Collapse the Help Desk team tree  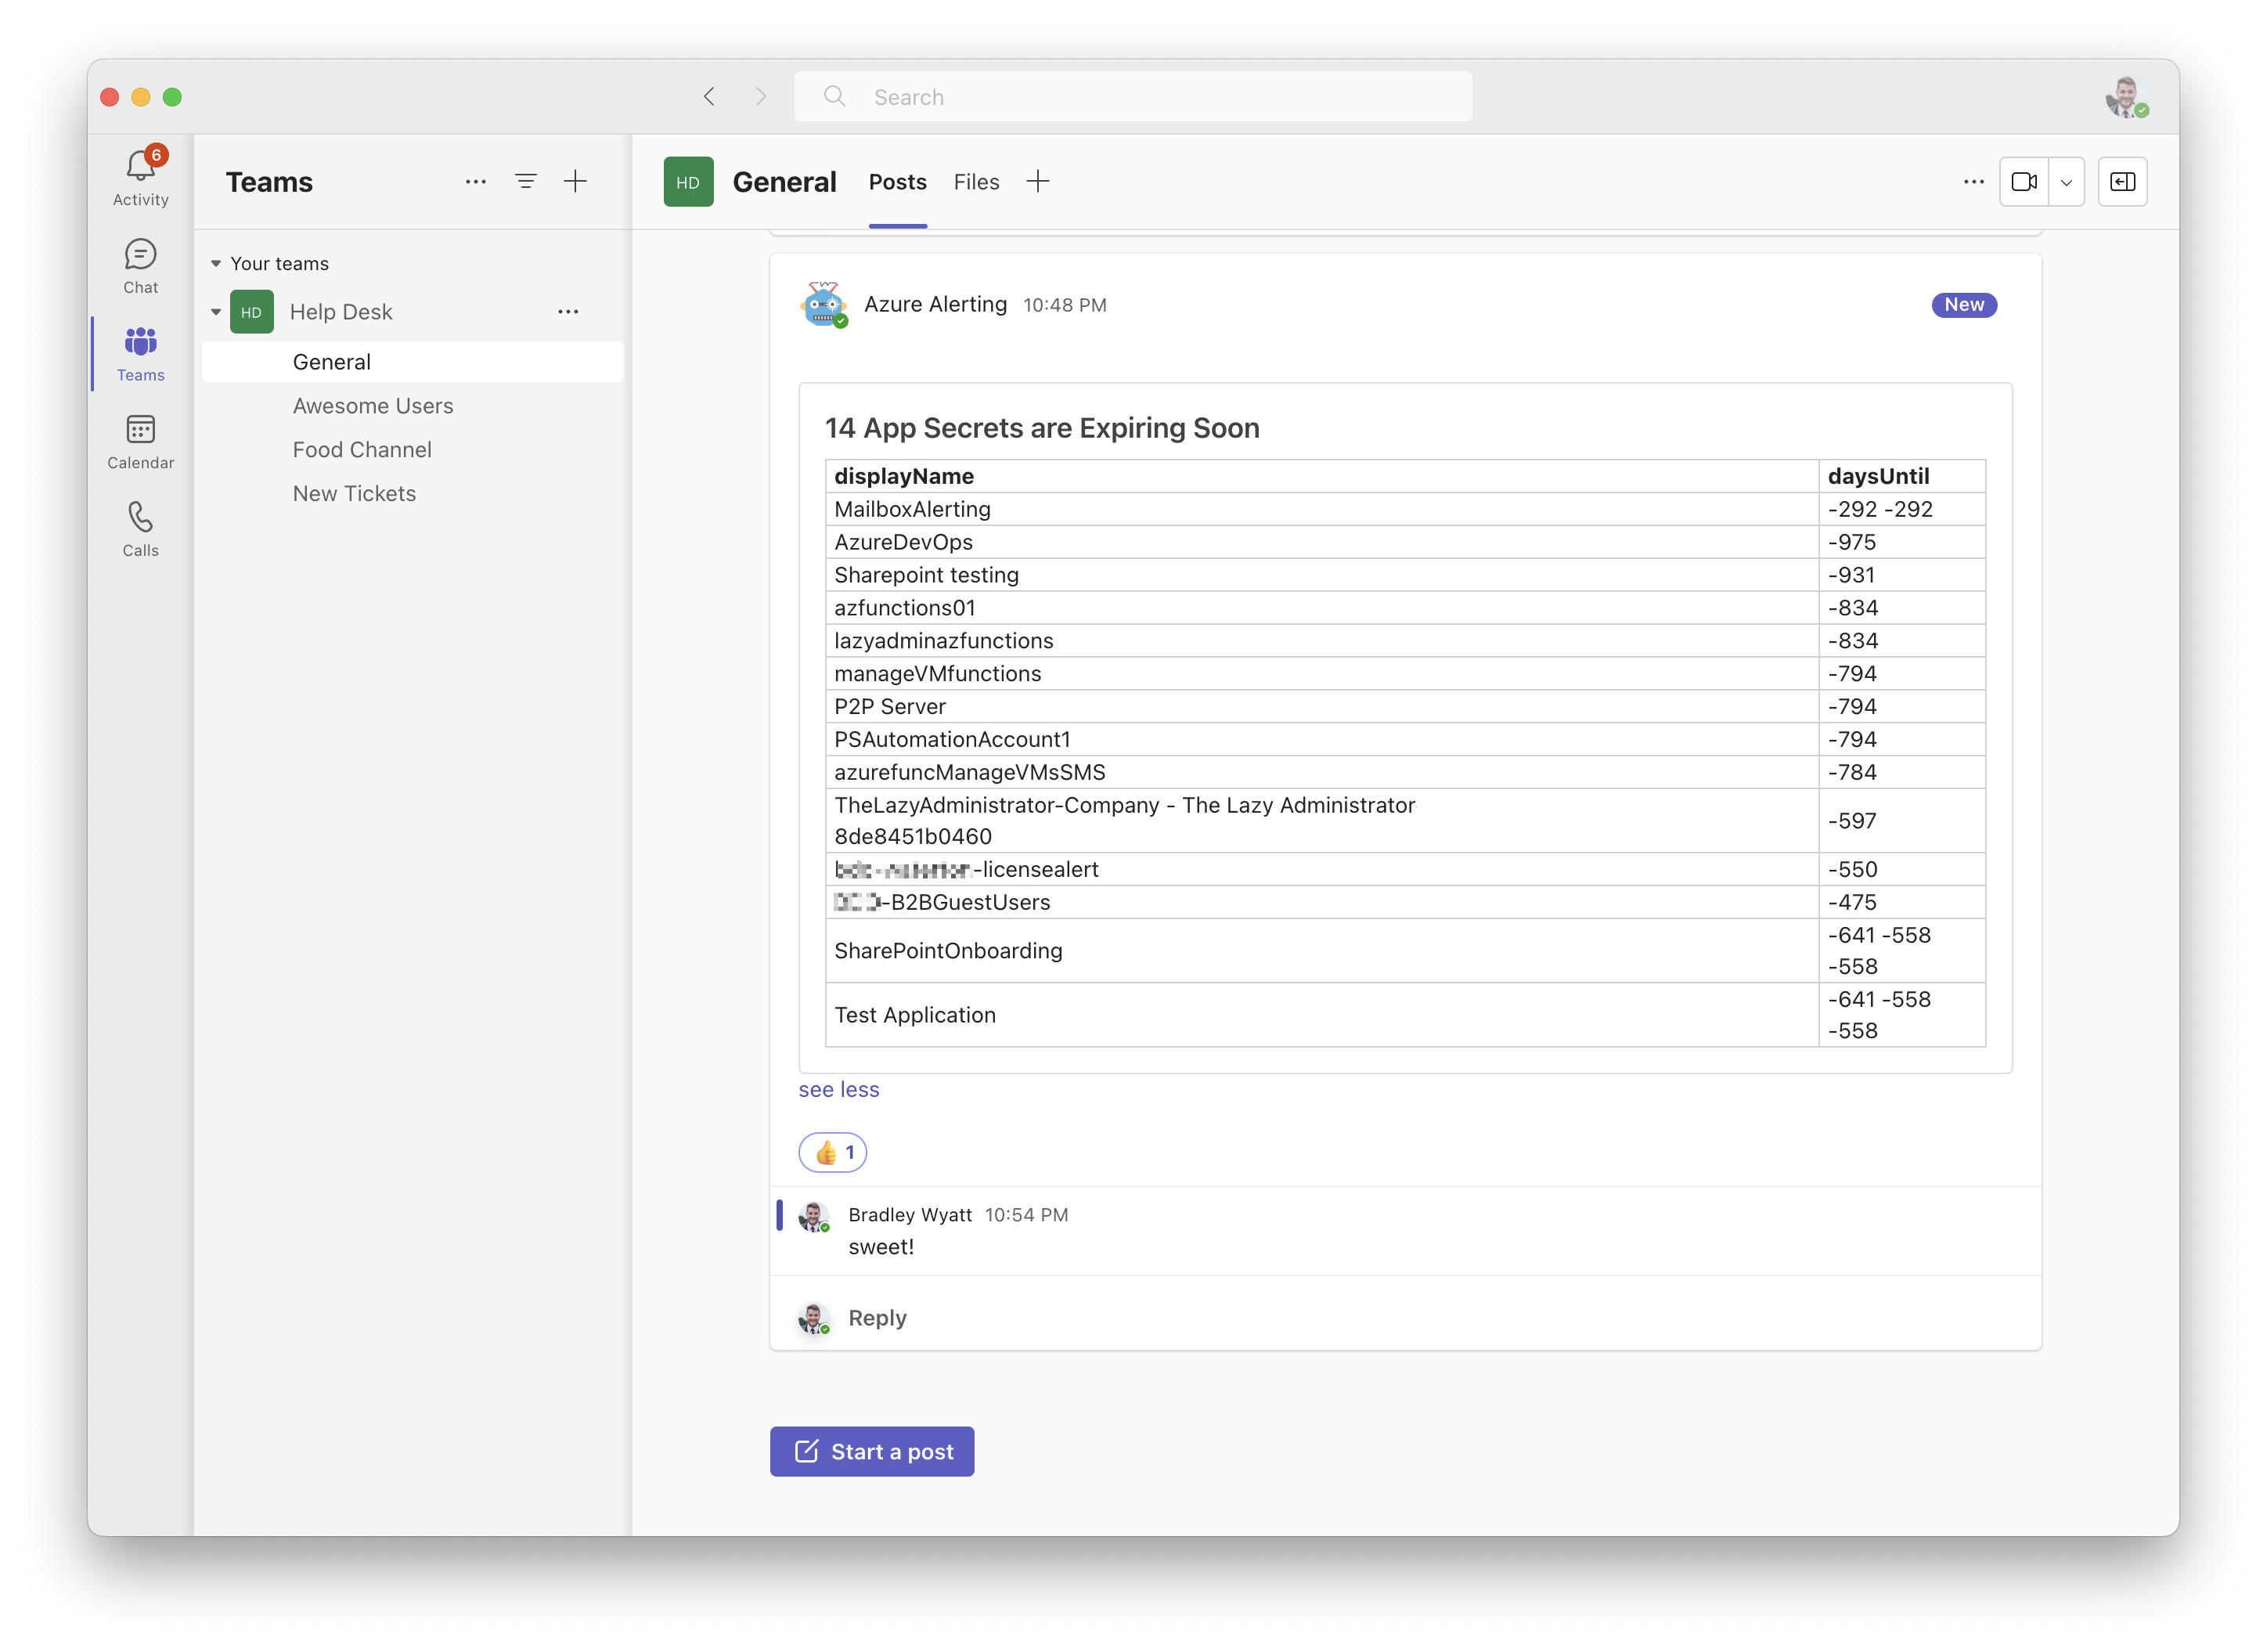216,312
